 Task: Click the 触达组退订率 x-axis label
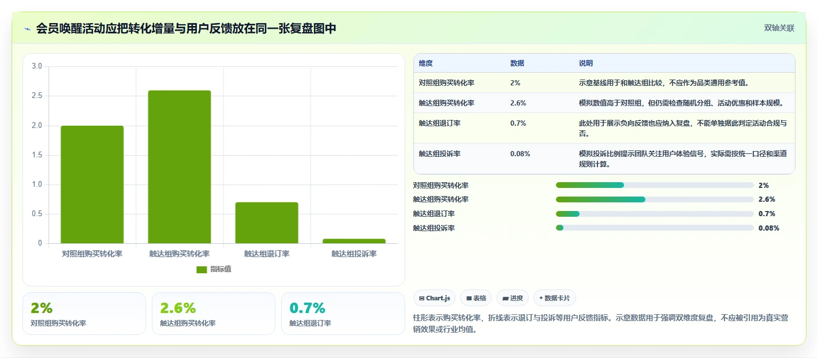click(267, 254)
